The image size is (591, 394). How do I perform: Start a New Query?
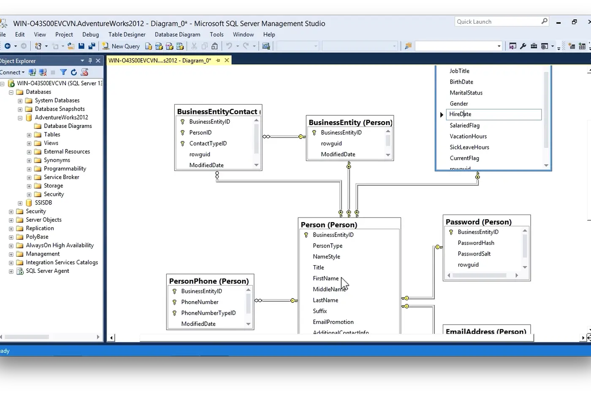coord(121,46)
